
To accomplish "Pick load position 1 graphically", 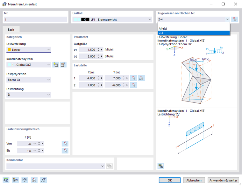I will [x=133, y=78].
